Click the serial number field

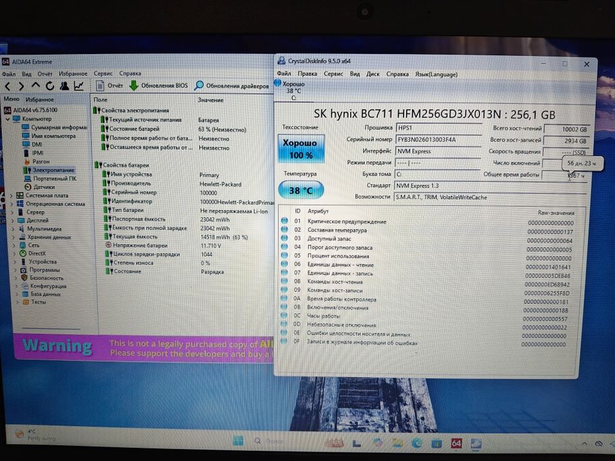[x=438, y=140]
